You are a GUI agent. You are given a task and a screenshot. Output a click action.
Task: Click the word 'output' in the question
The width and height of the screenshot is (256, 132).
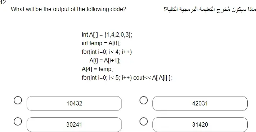[x=61, y=9]
